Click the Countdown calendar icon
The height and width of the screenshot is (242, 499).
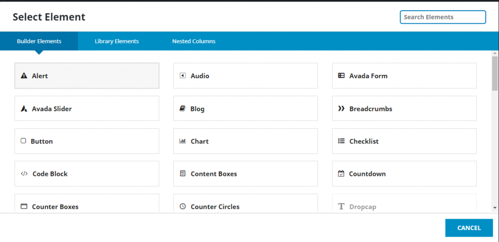pyautogui.click(x=341, y=174)
